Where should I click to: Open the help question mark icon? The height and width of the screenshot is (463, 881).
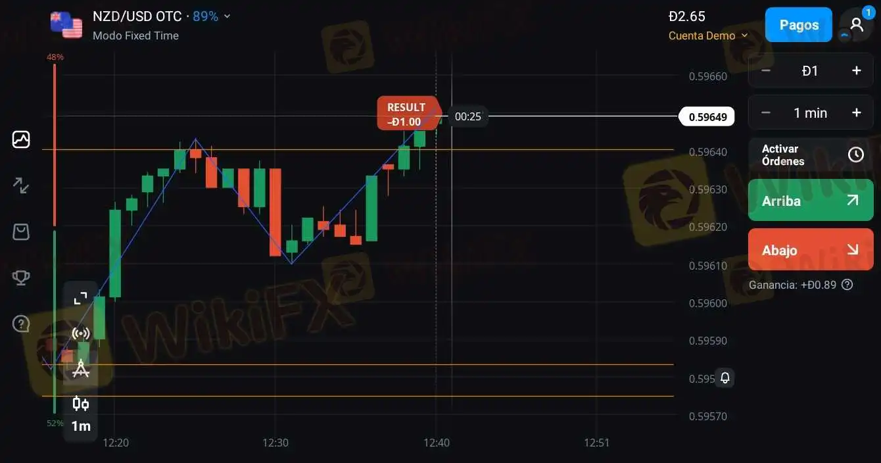click(21, 324)
